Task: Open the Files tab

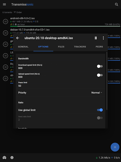Action: 61,47
